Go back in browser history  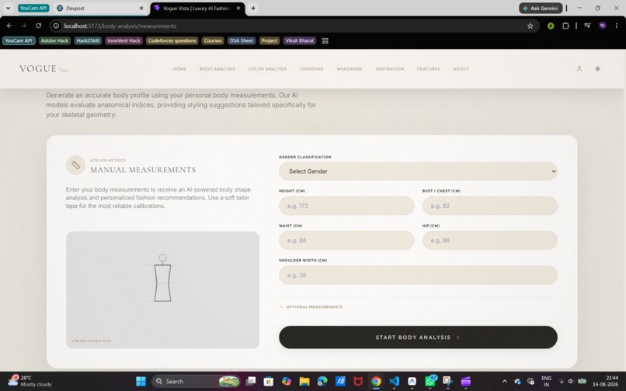9,26
